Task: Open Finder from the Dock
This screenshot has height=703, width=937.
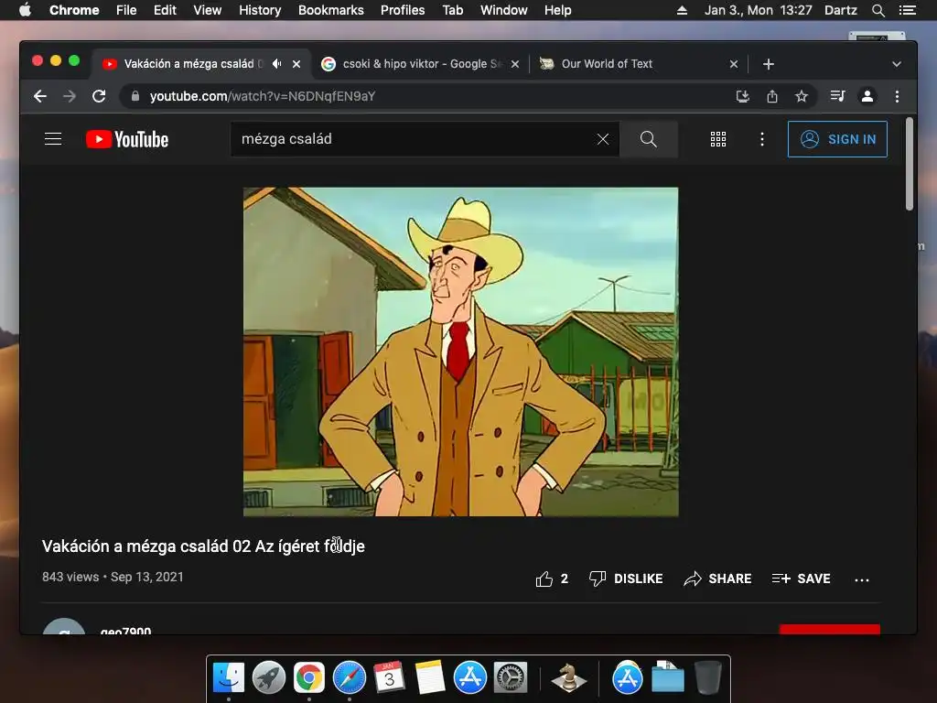Action: [x=228, y=678]
